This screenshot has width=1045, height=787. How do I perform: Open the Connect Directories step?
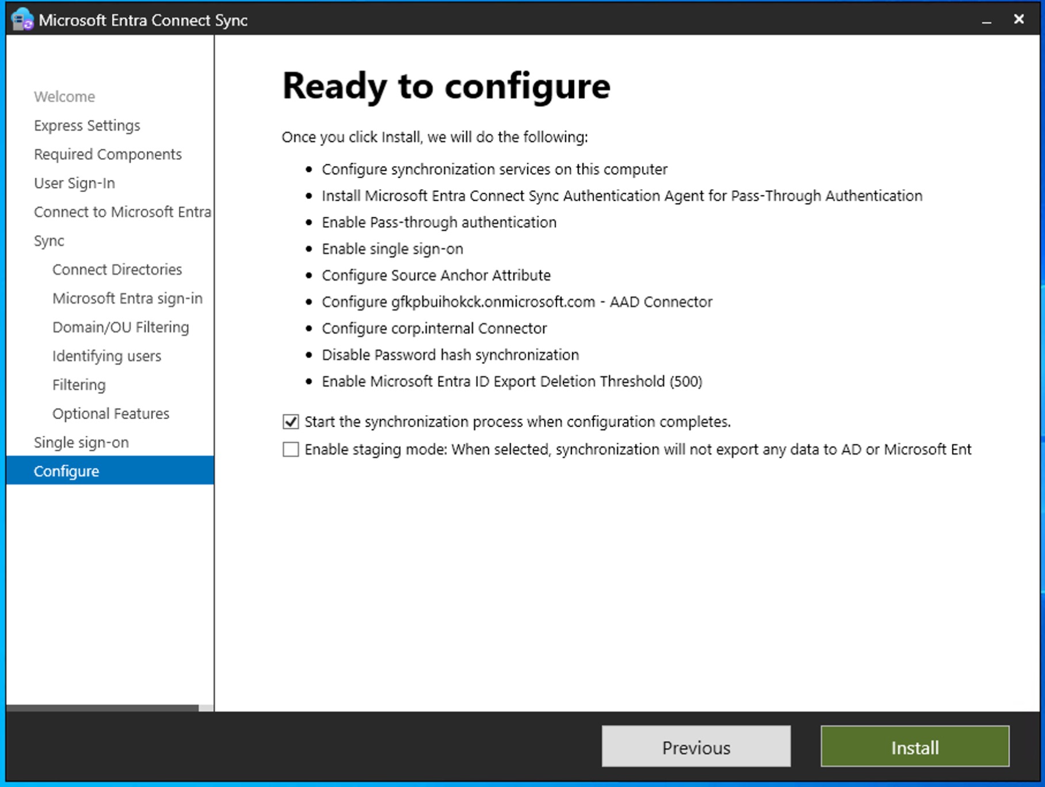(117, 269)
